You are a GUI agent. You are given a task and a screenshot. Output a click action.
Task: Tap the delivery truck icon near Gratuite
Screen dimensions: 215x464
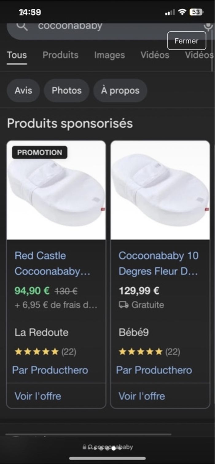123,305
